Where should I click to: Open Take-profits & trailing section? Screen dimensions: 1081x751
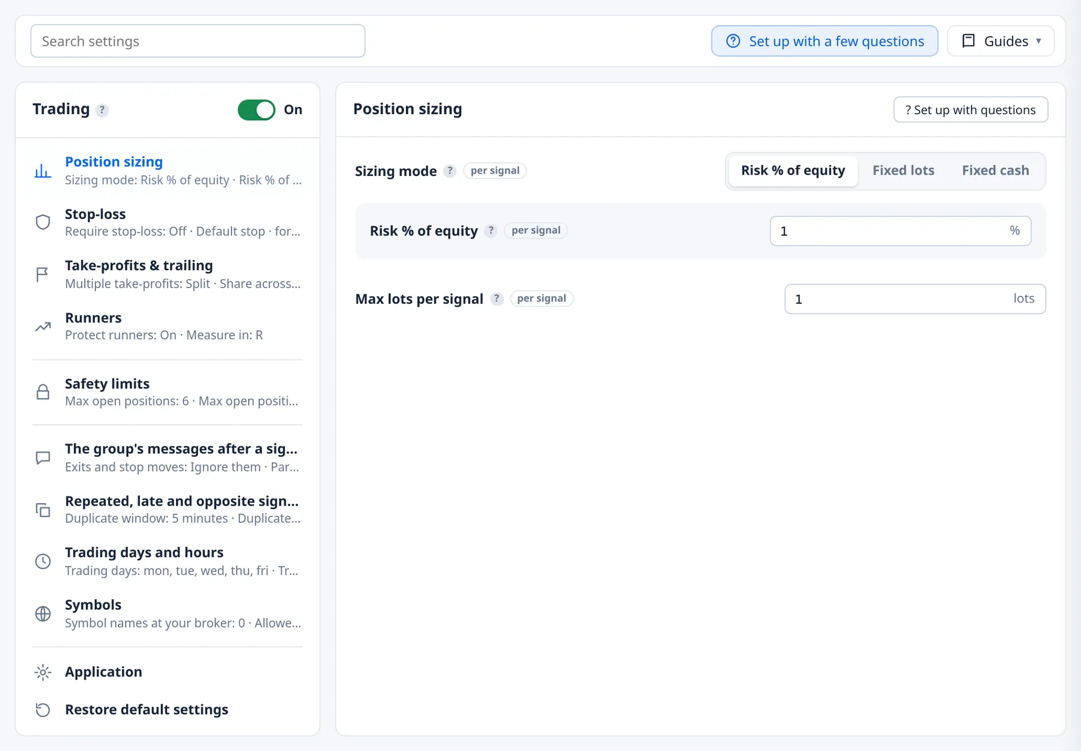(x=168, y=274)
